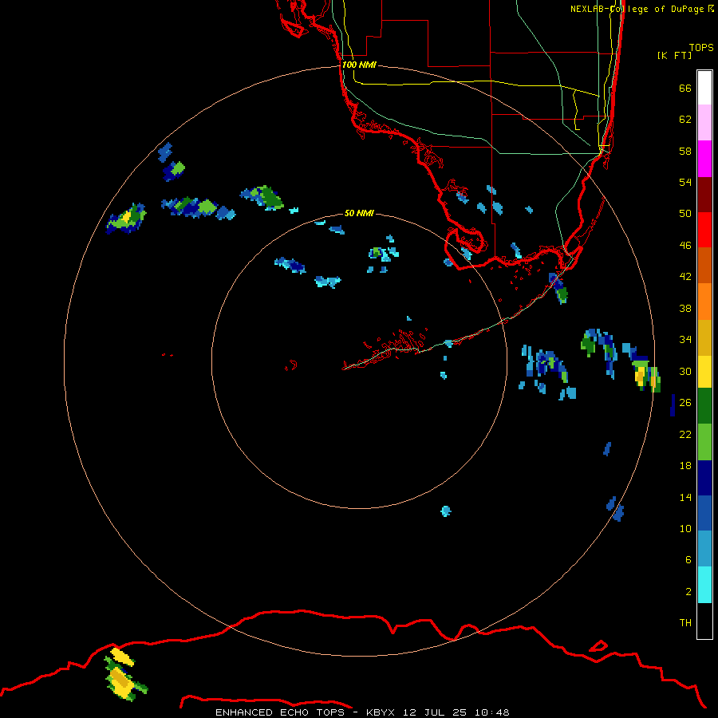Click the yellow 34 kft legend swatch
The width and height of the screenshot is (718, 718).
[x=704, y=372]
